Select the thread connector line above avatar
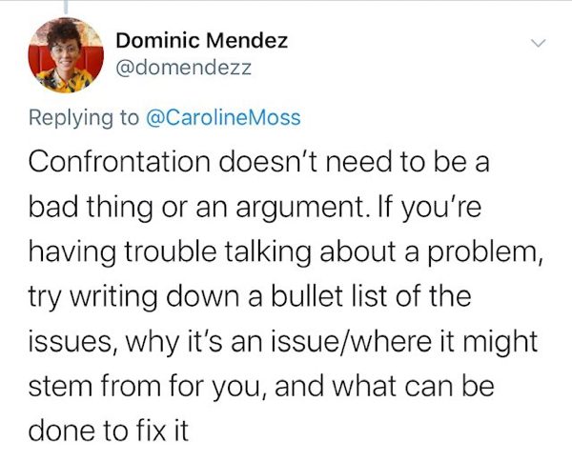Viewport: 572px width, 462px height. point(66,7)
